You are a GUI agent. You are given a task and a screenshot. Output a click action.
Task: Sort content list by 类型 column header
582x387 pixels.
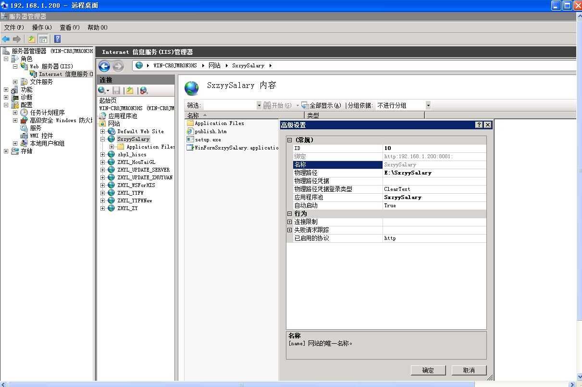[364, 115]
